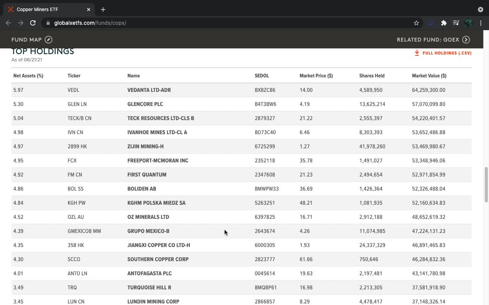
Task: Click FREEPORT-MCMORAN INC name
Action: coord(158,161)
